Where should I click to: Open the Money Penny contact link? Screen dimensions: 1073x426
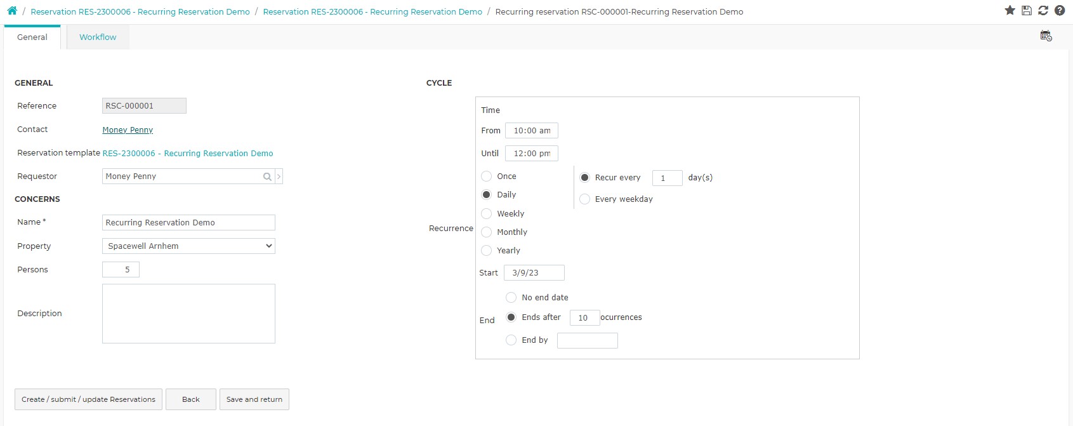pyautogui.click(x=128, y=130)
